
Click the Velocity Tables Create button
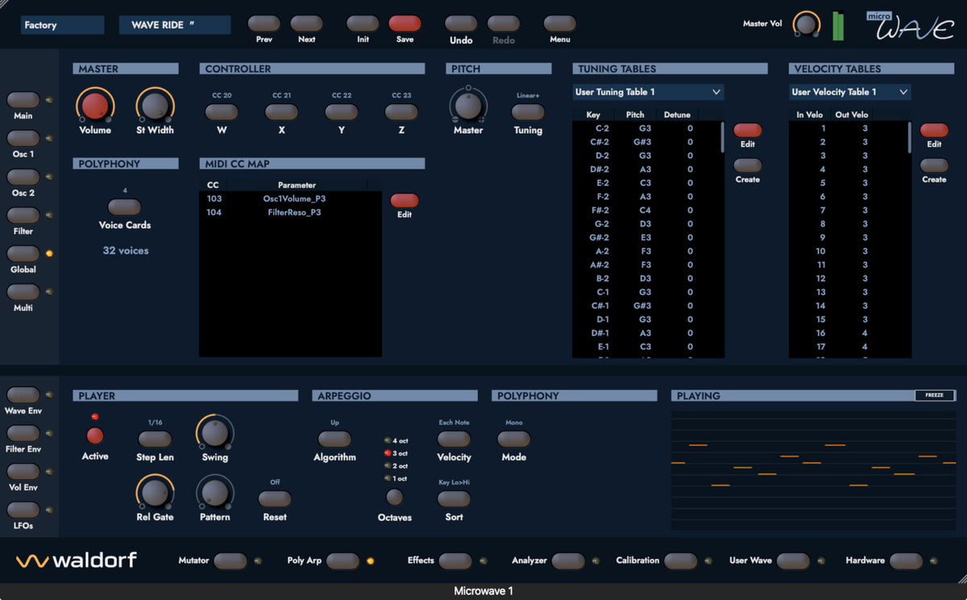point(934,165)
